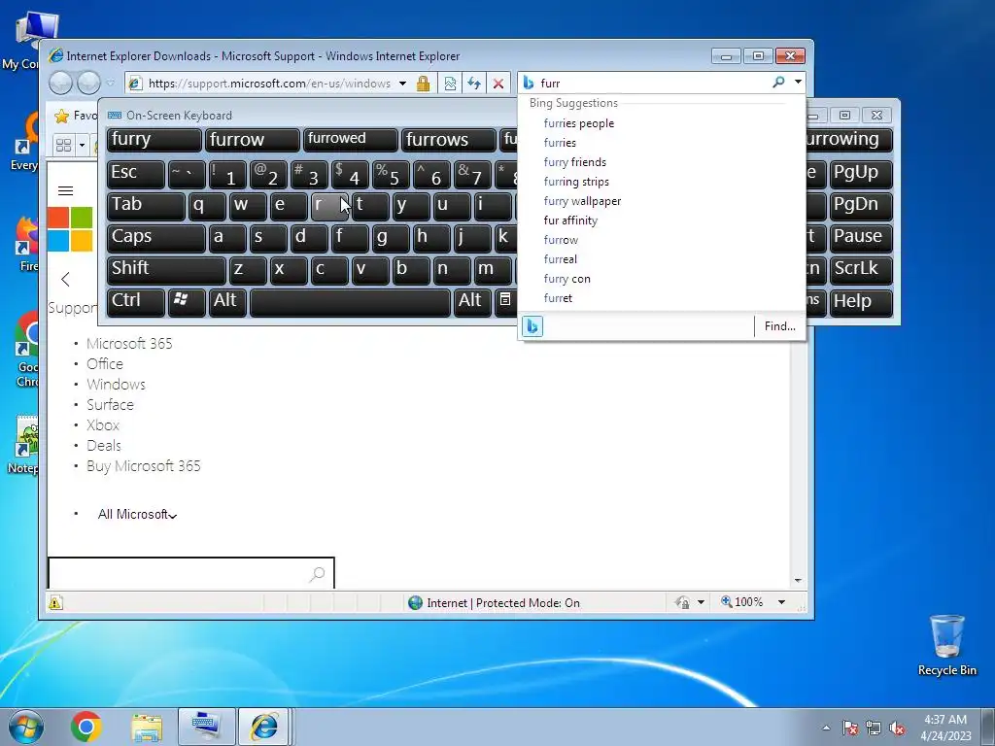Click the warning icon in IE status bar

(55, 602)
